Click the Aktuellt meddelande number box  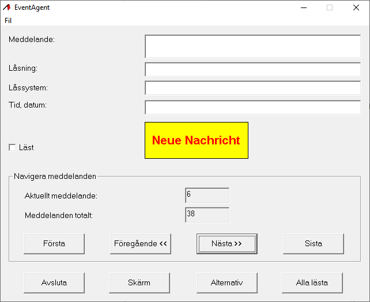[x=207, y=196]
